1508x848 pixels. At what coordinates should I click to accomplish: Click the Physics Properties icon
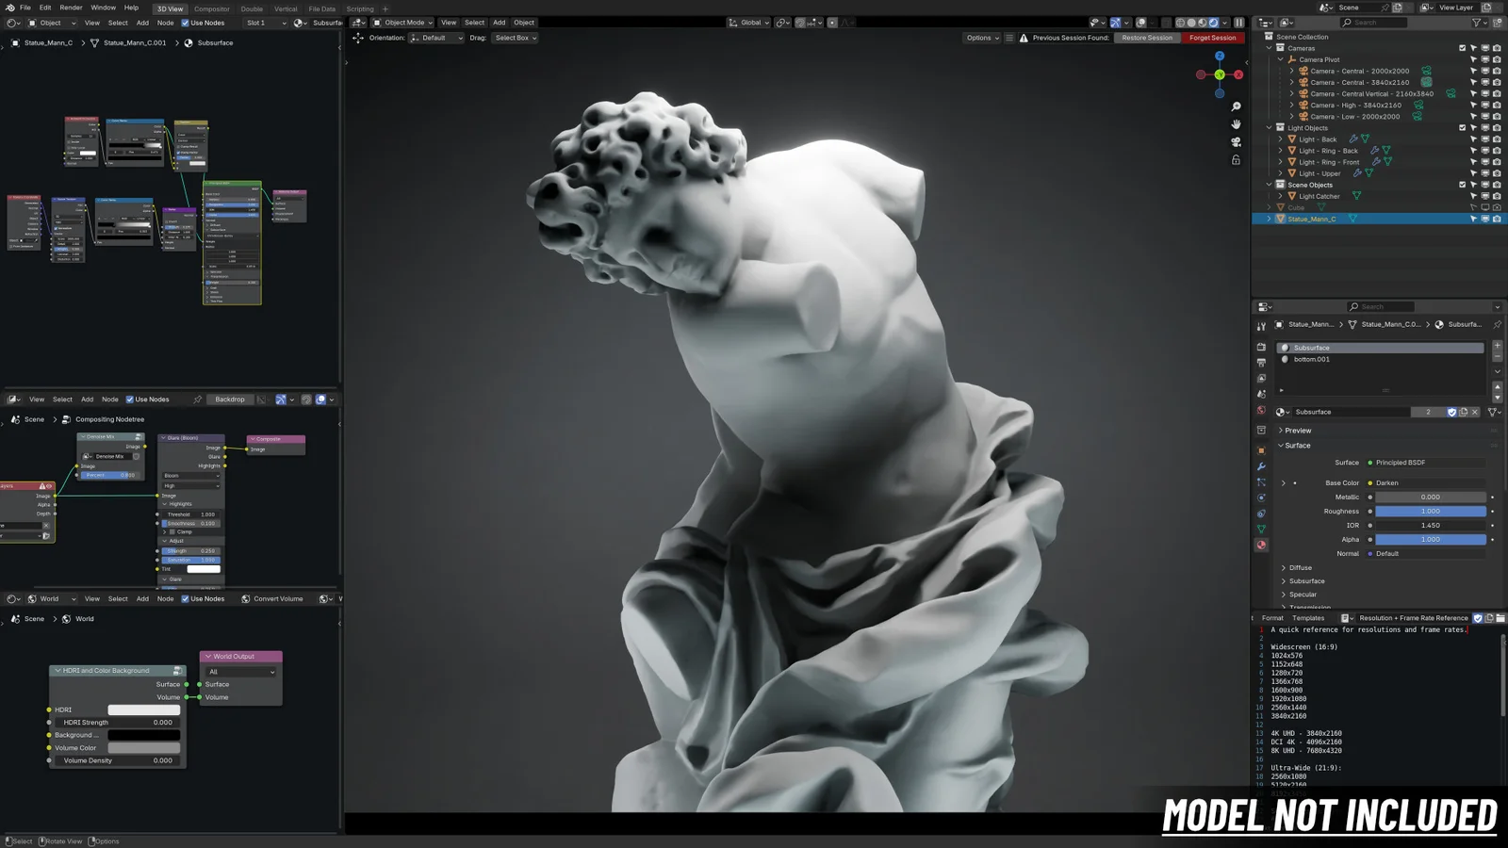1261,497
